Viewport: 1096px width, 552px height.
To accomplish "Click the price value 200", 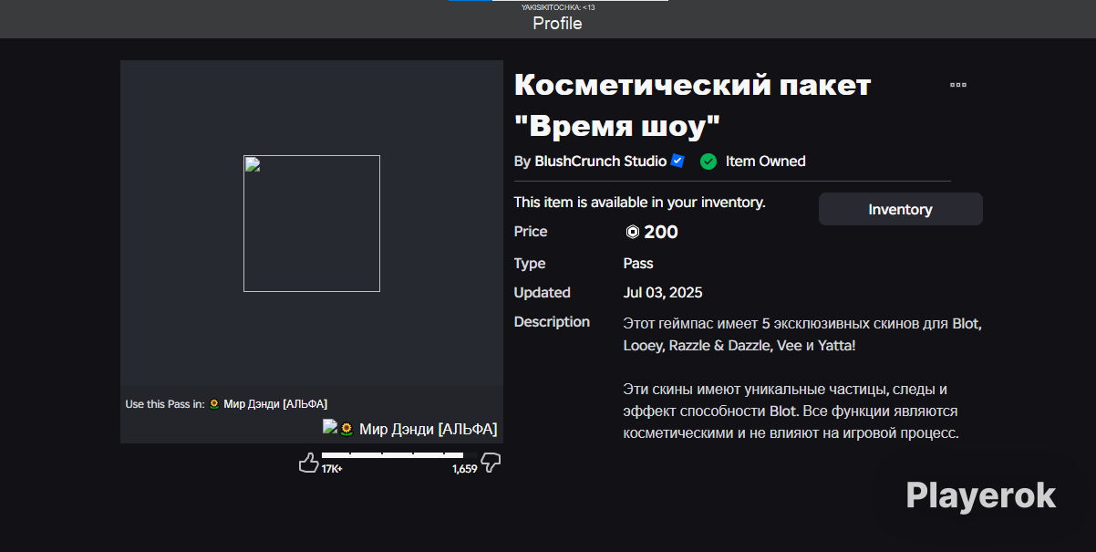I will [661, 232].
